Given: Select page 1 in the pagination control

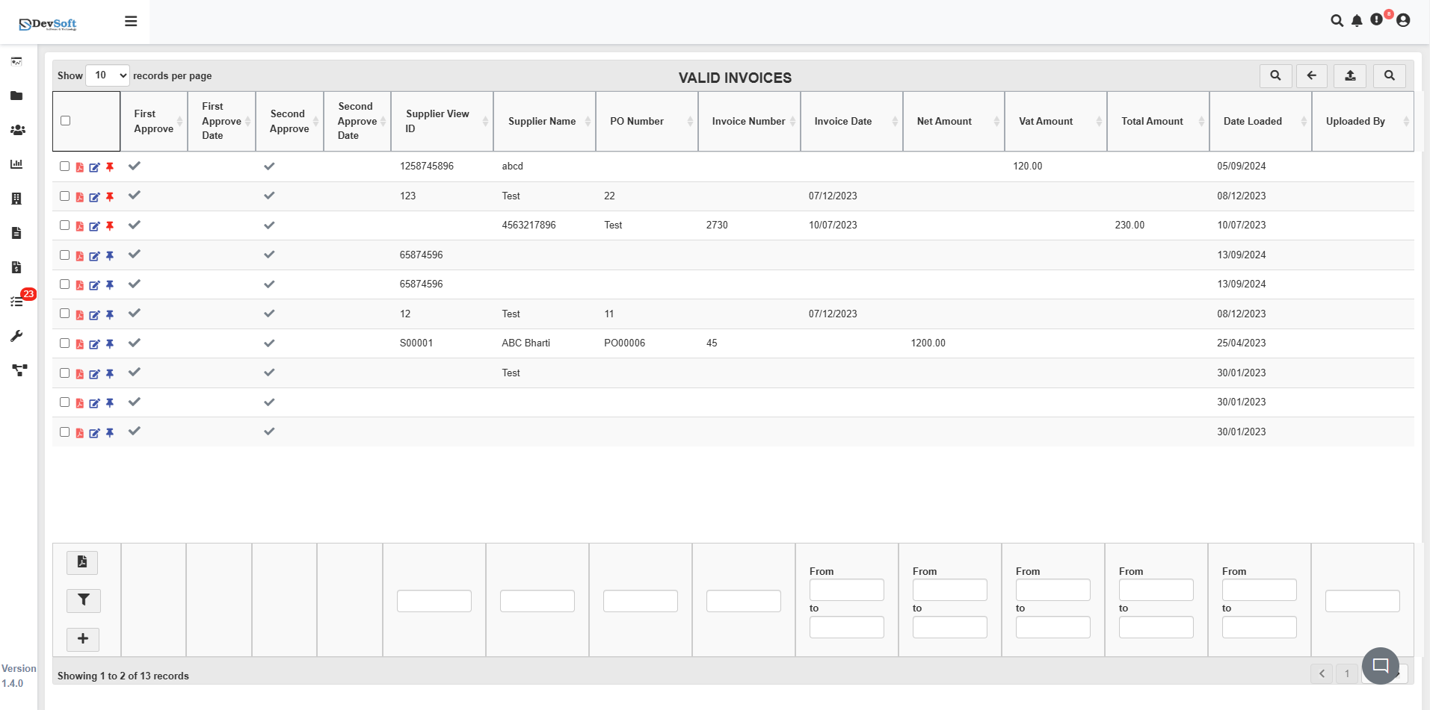Looking at the screenshot, I should pyautogui.click(x=1347, y=673).
